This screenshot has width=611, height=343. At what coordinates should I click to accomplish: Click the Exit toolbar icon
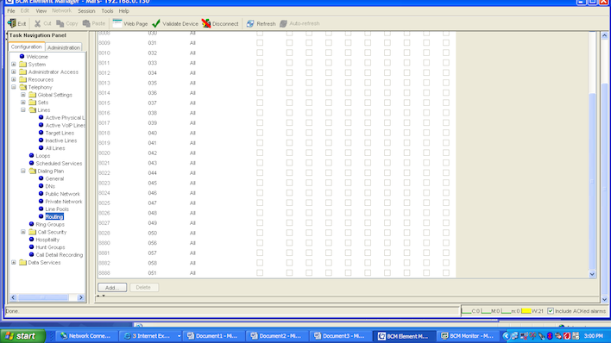pyautogui.click(x=12, y=23)
